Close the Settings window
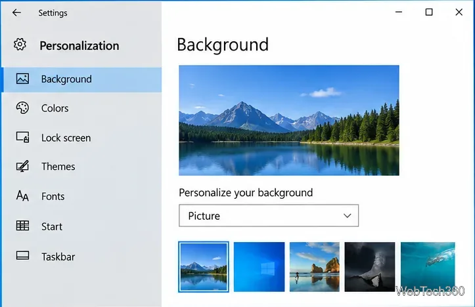 [x=459, y=12]
